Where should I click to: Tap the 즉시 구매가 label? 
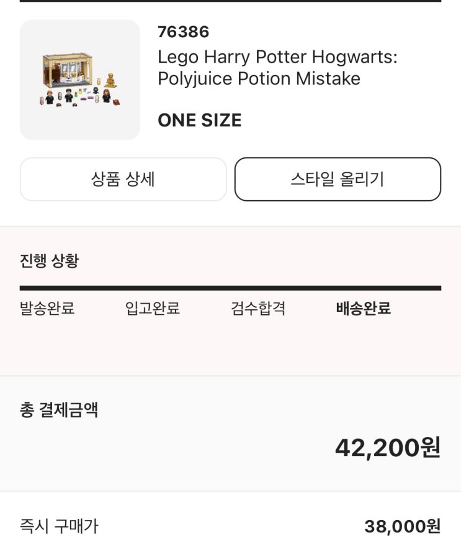pyautogui.click(x=59, y=527)
